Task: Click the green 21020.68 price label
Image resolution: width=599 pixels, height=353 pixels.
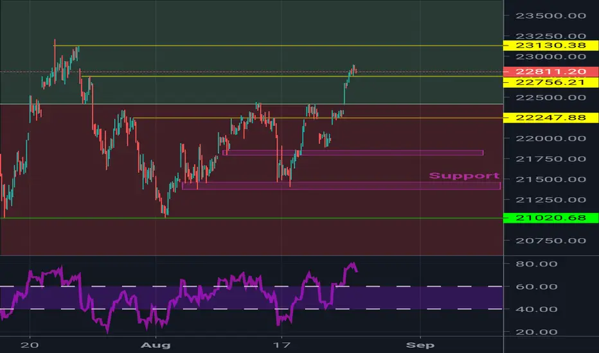Action: click(x=551, y=218)
